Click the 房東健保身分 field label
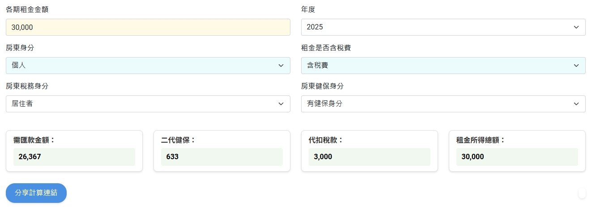The height and width of the screenshot is (210, 596). click(x=323, y=86)
